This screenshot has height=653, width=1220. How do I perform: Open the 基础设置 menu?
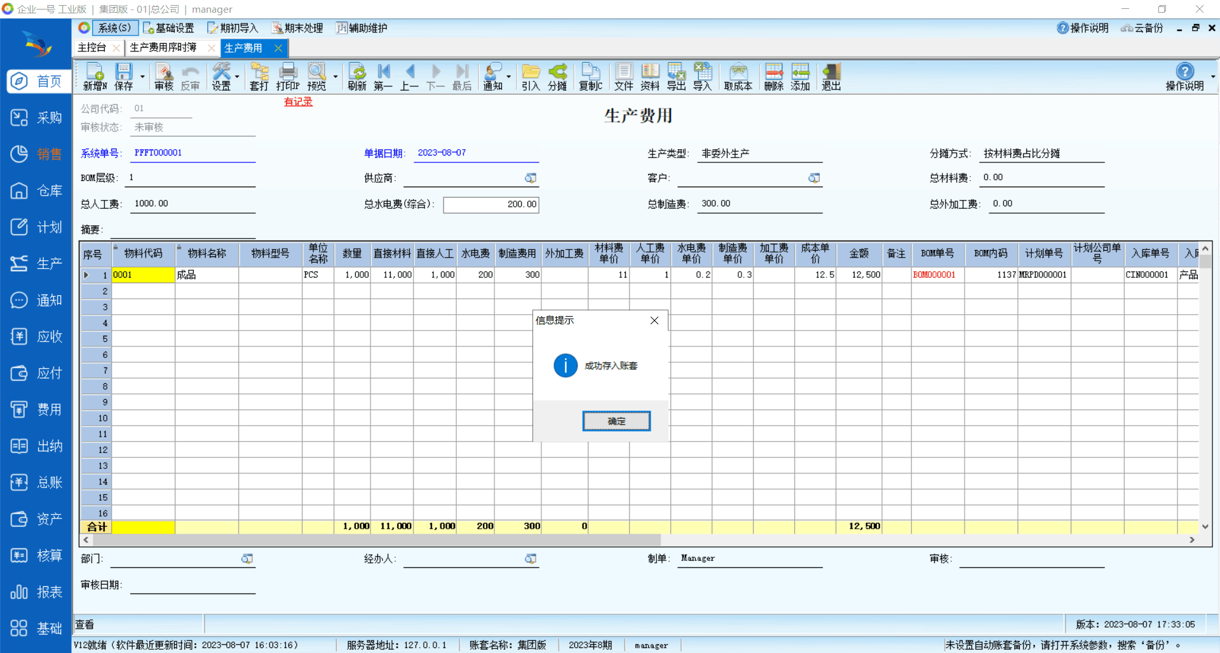point(169,28)
